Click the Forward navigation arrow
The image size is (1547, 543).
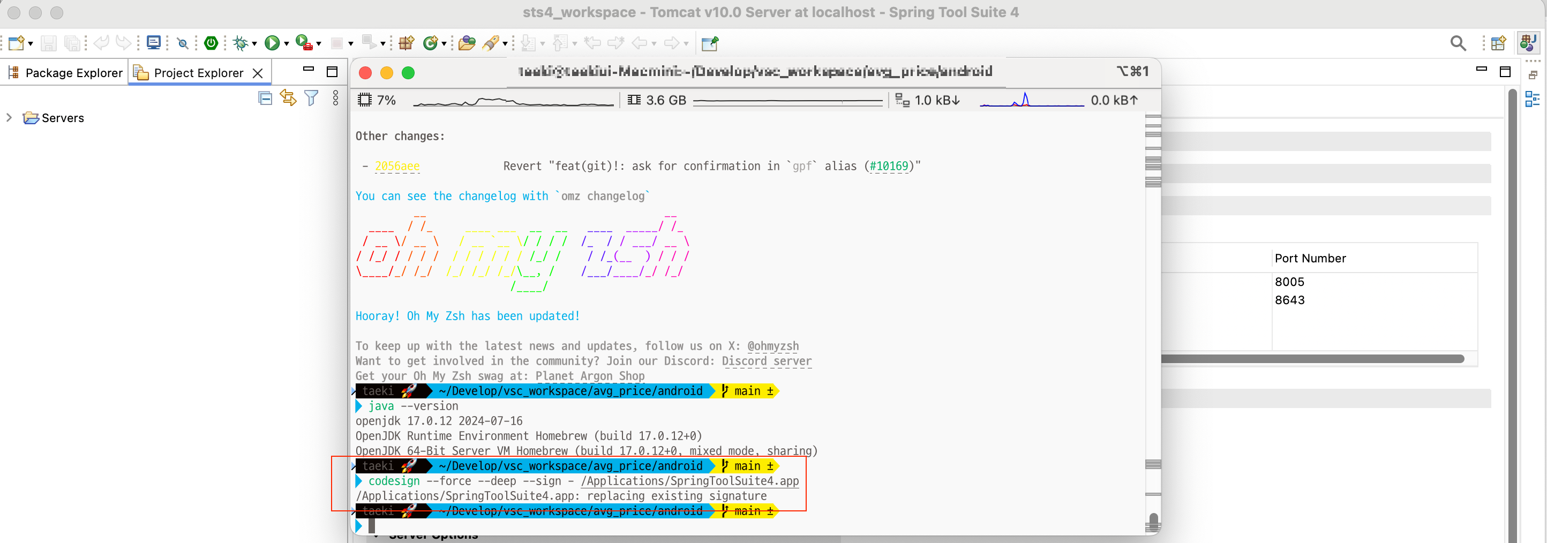671,43
